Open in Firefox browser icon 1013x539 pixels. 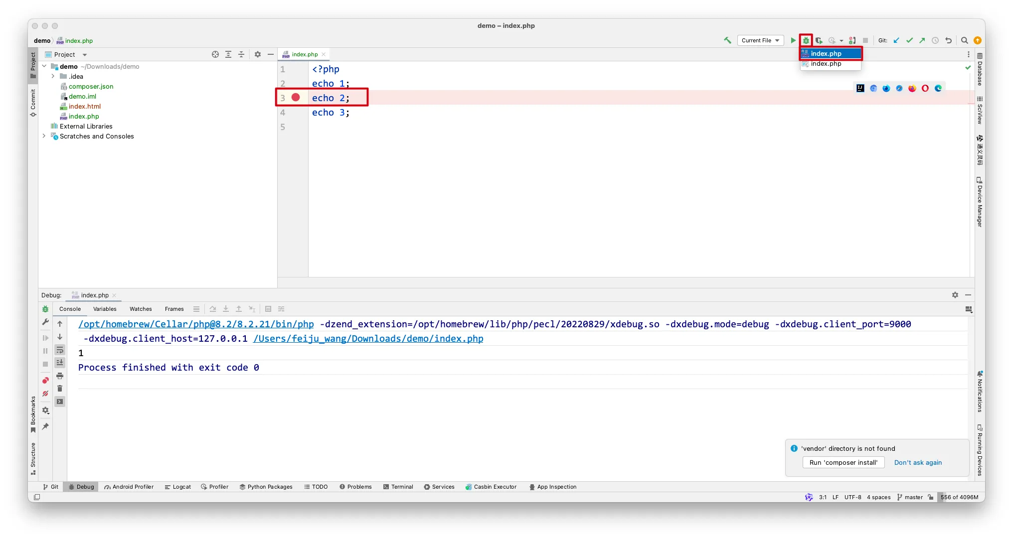pyautogui.click(x=912, y=88)
